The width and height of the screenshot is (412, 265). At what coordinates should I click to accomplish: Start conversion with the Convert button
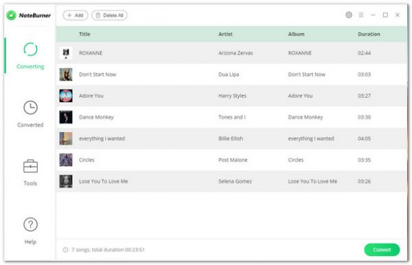click(382, 249)
